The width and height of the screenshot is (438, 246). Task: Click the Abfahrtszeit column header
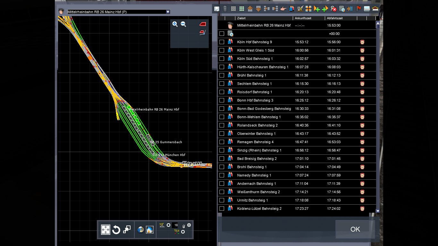[335, 18]
